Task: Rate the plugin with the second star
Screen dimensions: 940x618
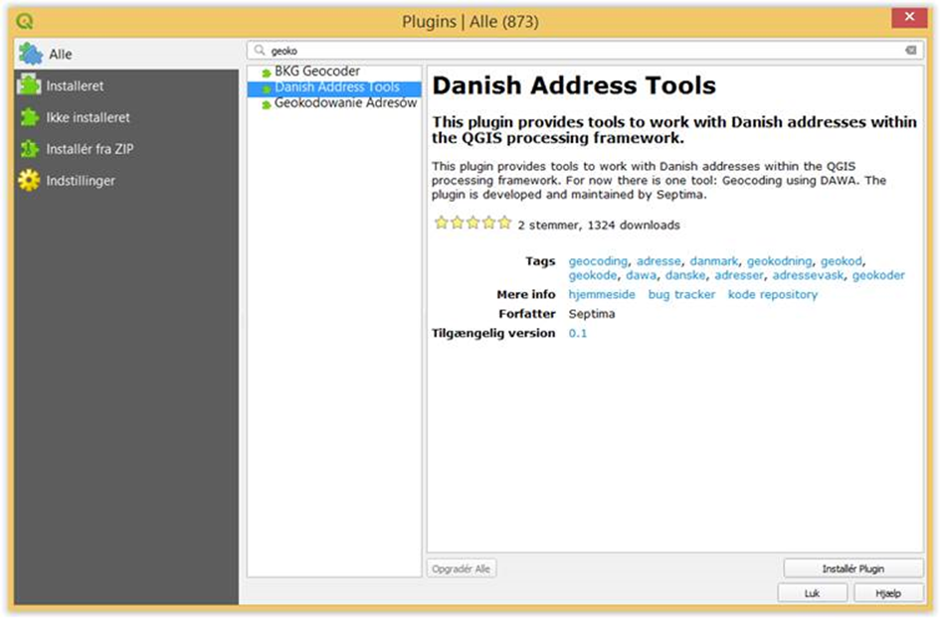Action: click(x=458, y=223)
